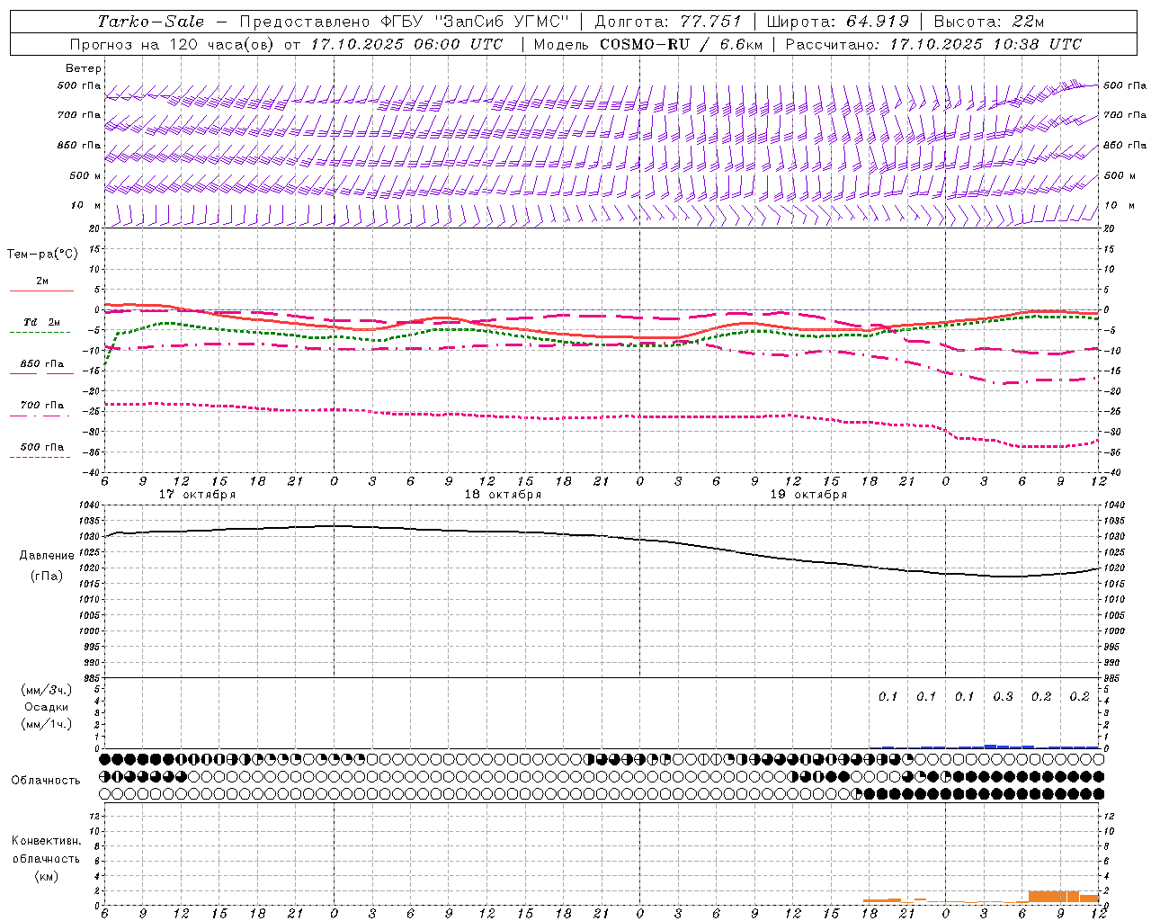
Task: Click the '0.3' precipitation amount value
Action: tap(1003, 697)
